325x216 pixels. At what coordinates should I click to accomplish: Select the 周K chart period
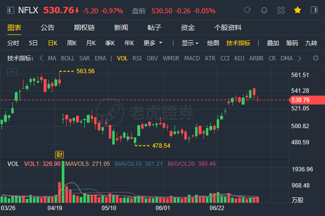[72, 43]
